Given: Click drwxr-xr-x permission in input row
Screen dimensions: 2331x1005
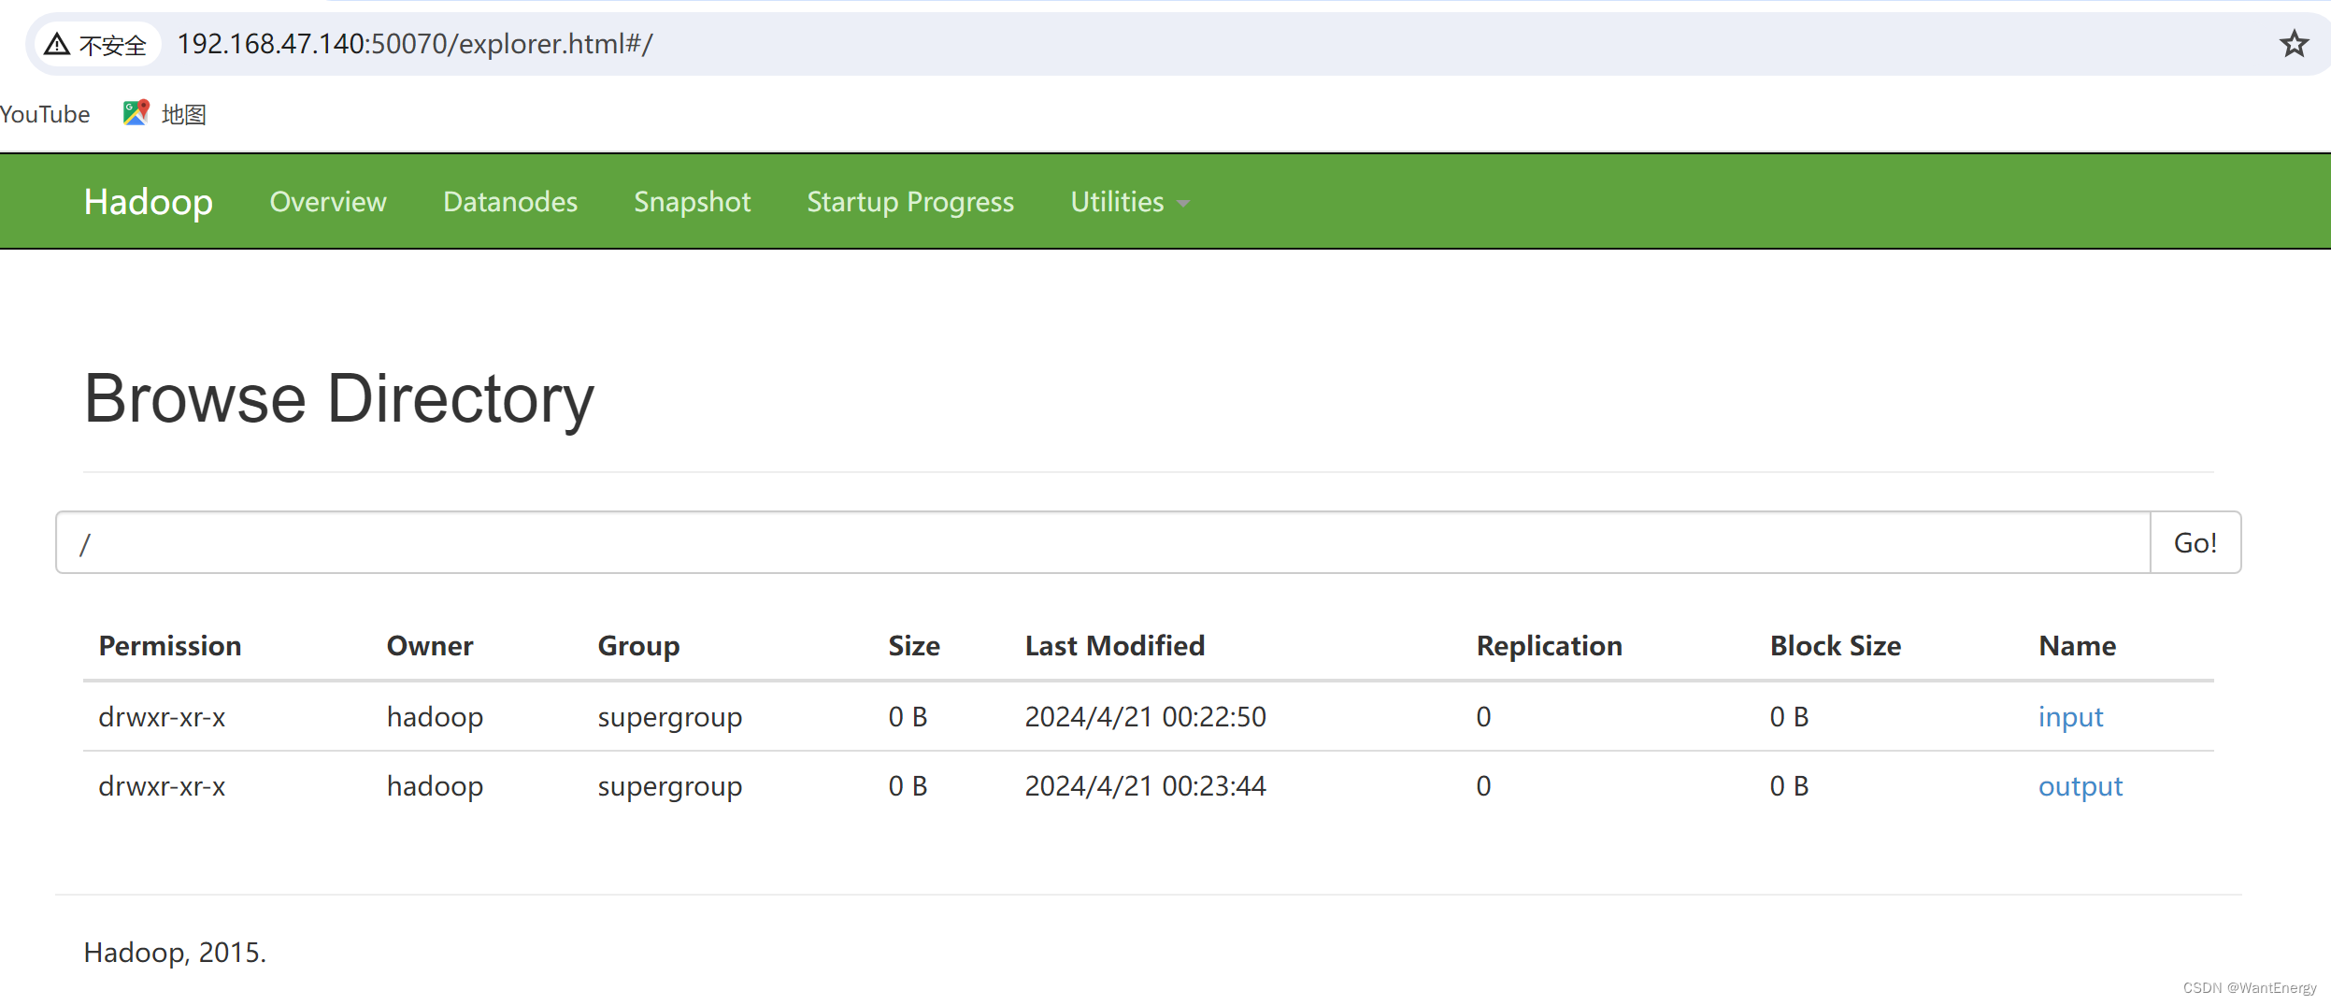Looking at the screenshot, I should pyautogui.click(x=162, y=717).
